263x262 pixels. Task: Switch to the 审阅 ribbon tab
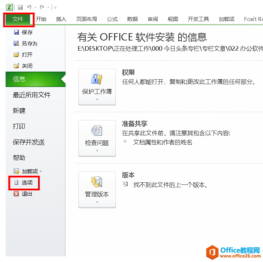pyautogui.click(x=153, y=19)
